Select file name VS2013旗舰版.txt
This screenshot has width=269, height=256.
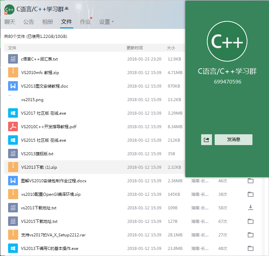(x=37, y=154)
